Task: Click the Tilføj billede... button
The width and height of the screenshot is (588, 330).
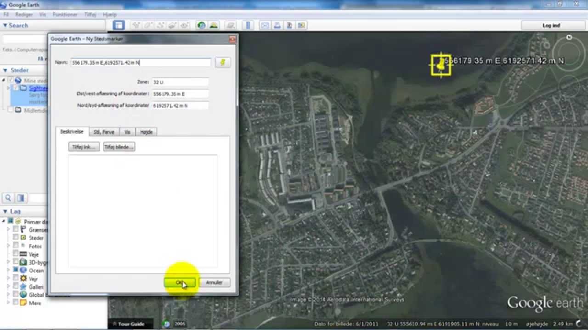Action: pyautogui.click(x=119, y=147)
